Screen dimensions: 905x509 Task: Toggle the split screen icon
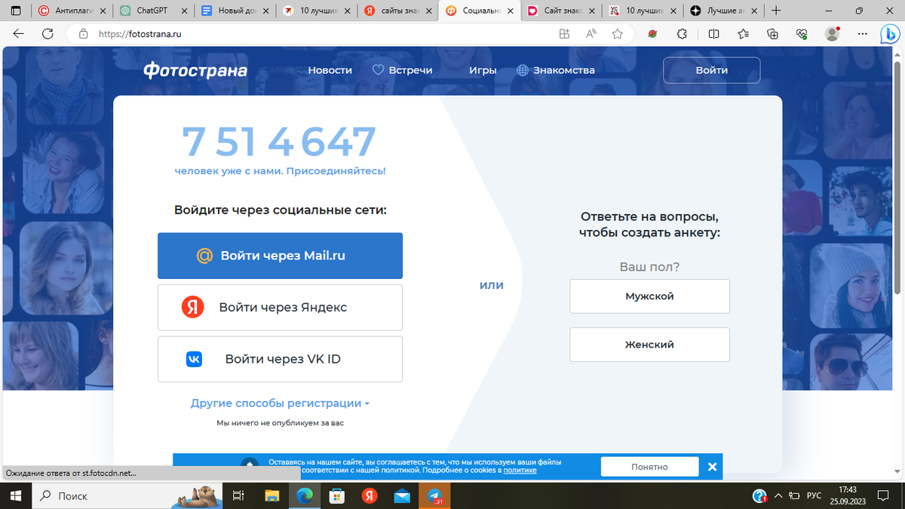713,34
